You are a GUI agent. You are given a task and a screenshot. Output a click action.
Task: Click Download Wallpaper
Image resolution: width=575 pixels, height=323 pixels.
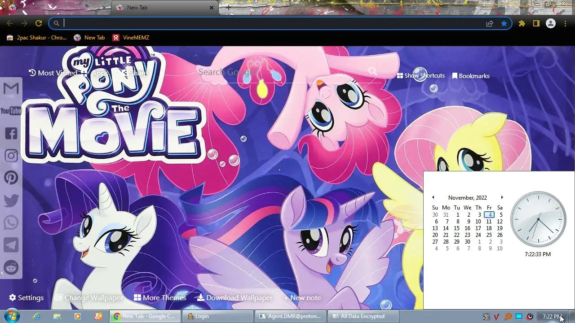(x=235, y=298)
